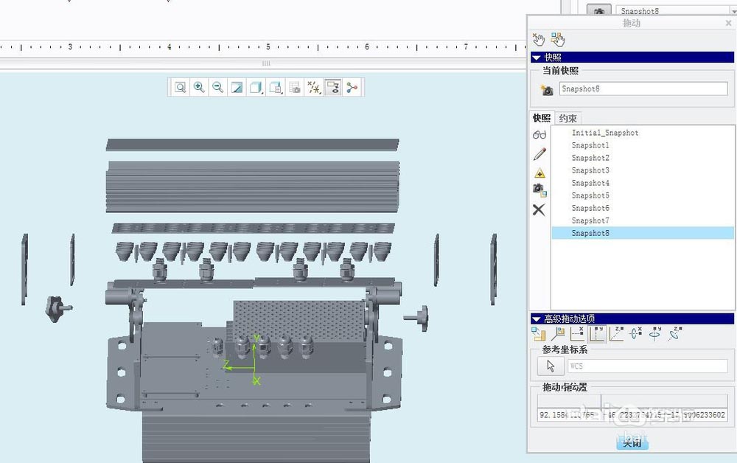This screenshot has width=737, height=463.
Task: Collapse the 高级拖动选项 section
Action: click(536, 318)
